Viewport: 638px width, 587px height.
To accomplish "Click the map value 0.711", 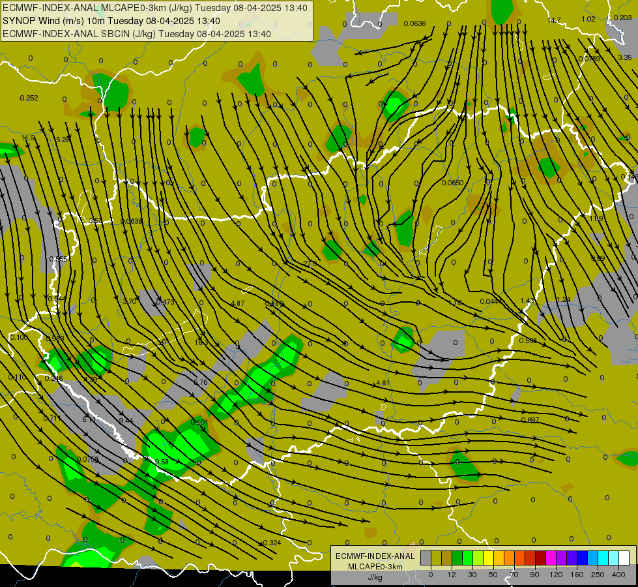I will click(x=52, y=418).
